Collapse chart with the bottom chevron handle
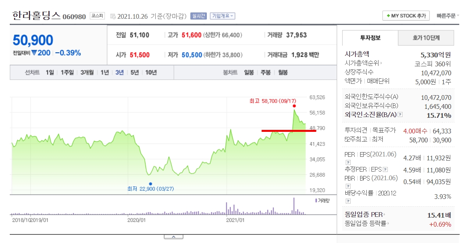Image resolution: width=460 pixels, height=243 pixels. pos(173,236)
